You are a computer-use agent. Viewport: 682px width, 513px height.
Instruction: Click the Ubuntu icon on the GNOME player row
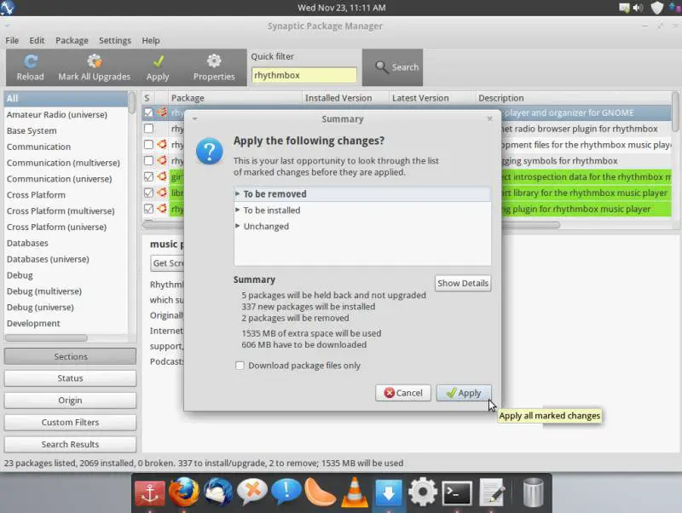[x=162, y=112]
